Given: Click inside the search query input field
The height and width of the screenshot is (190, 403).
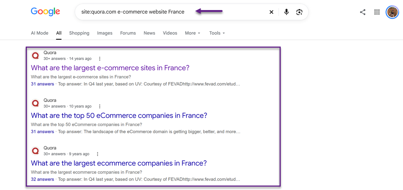Looking at the screenshot, I should tap(170, 12).
